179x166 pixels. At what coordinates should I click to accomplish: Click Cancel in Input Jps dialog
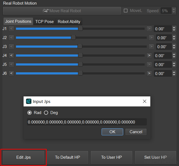coord(136,132)
